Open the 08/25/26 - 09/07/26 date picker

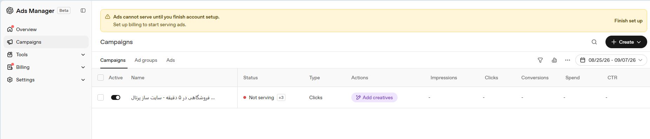(x=611, y=60)
